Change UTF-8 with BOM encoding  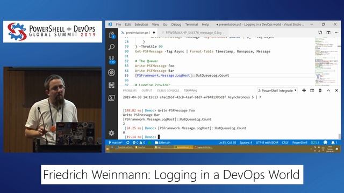267,143
